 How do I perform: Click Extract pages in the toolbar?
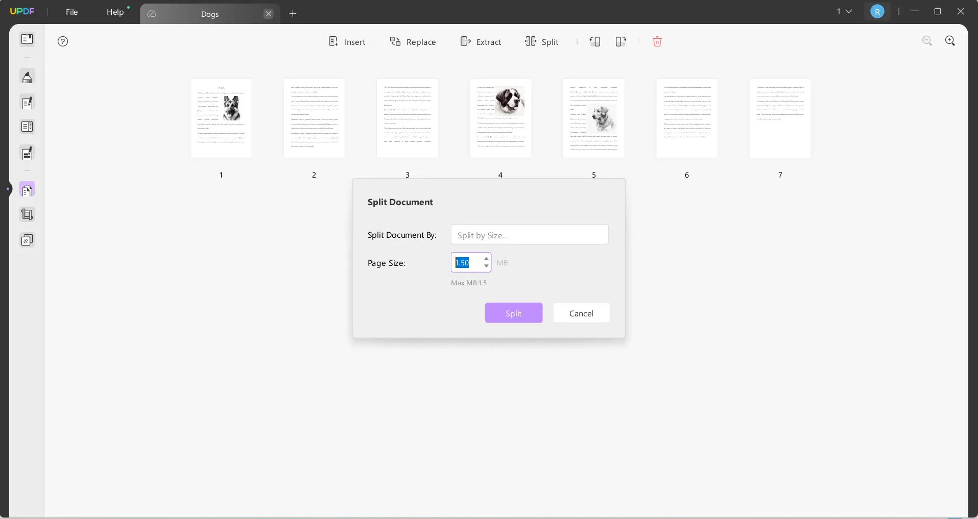pos(481,42)
